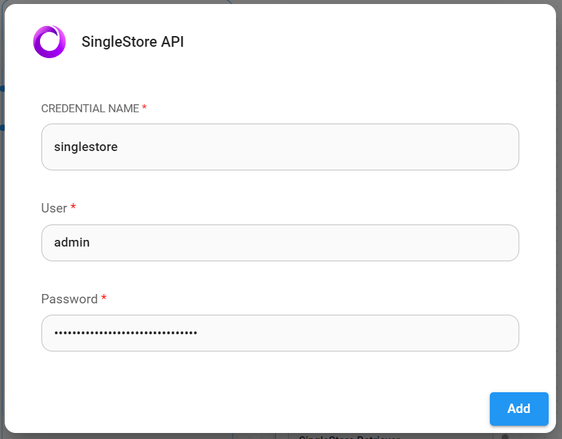Focus the credential name input box
This screenshot has width=562, height=439.
[280, 147]
